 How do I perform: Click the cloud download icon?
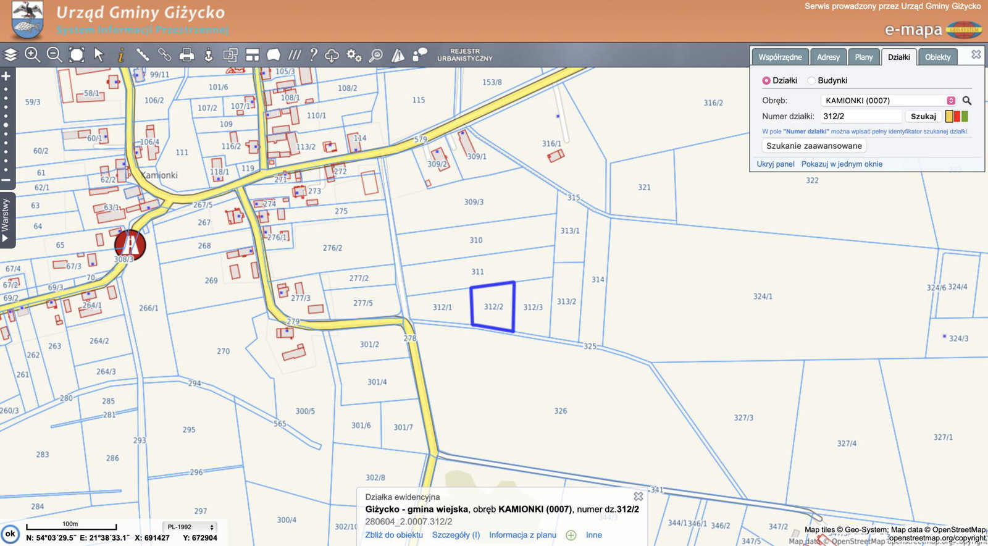(x=332, y=56)
